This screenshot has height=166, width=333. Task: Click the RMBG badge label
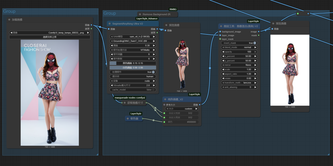coord(173,9)
